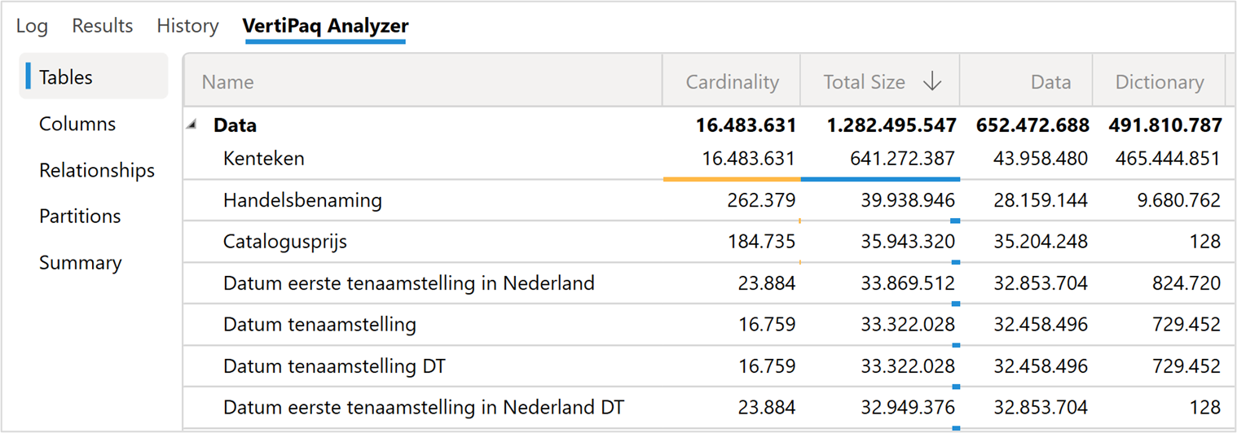Select the Handelsbenaming row

pos(302,200)
